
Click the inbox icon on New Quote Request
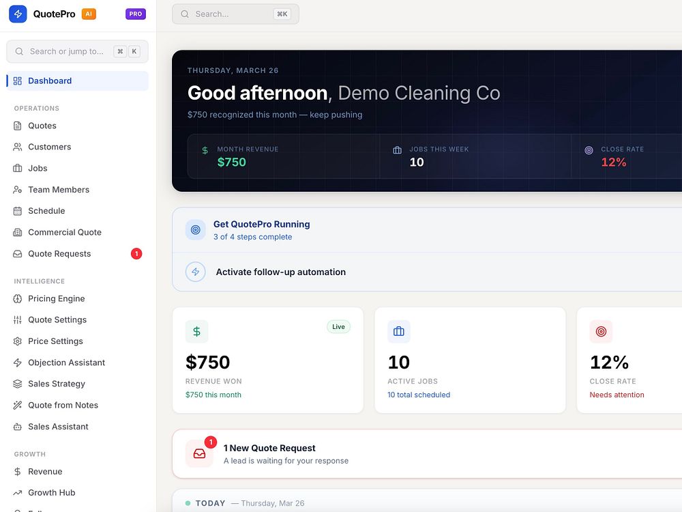tap(200, 454)
